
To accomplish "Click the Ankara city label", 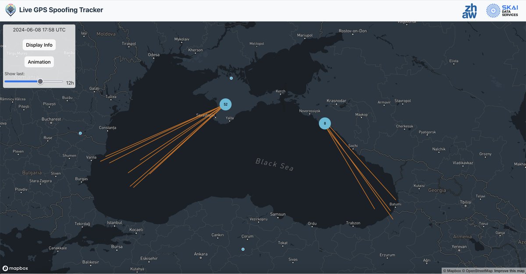I will (201, 254).
